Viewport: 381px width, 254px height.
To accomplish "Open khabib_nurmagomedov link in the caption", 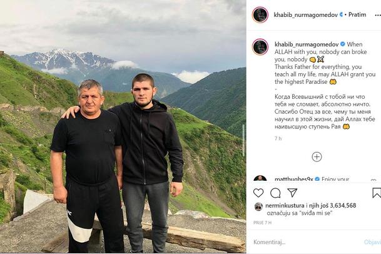I will click(307, 44).
